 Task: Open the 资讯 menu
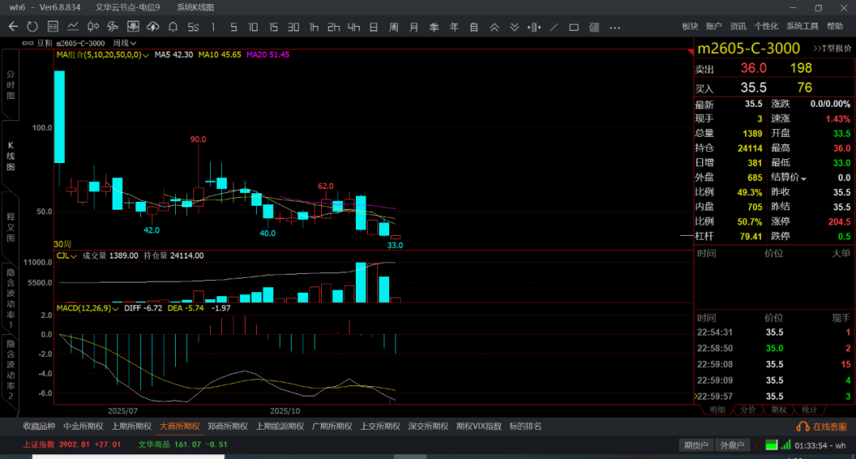[x=738, y=26]
